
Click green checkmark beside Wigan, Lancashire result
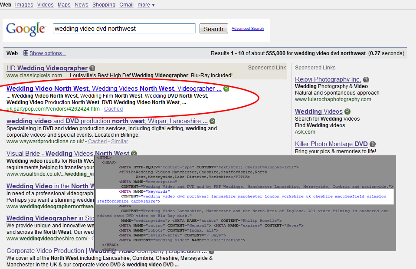tap(212, 121)
